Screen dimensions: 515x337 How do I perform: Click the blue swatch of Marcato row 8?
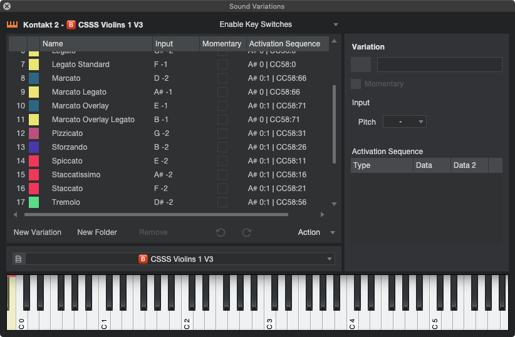click(34, 78)
